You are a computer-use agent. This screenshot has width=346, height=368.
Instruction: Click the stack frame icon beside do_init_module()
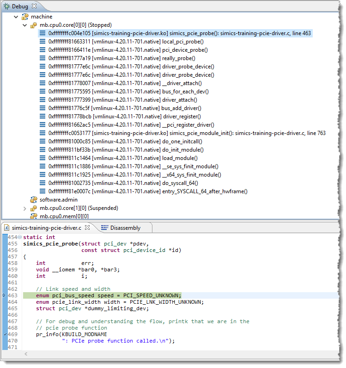(42, 150)
